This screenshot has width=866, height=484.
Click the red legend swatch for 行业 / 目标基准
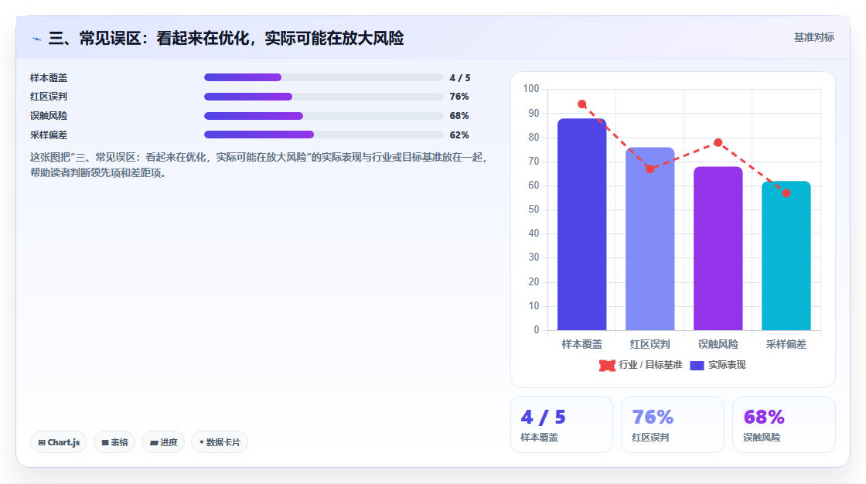(607, 365)
